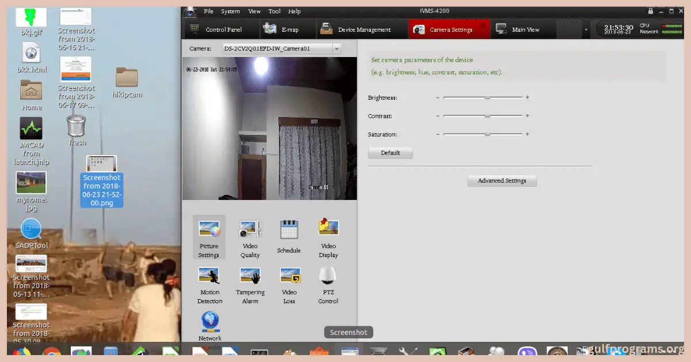The width and height of the screenshot is (691, 362).
Task: Select the Schedule icon
Action: tap(288, 230)
